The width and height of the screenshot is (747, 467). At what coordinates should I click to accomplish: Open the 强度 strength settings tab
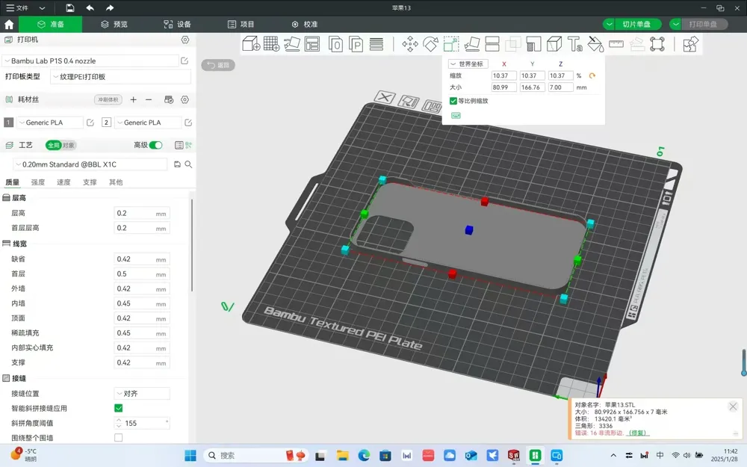coord(37,182)
